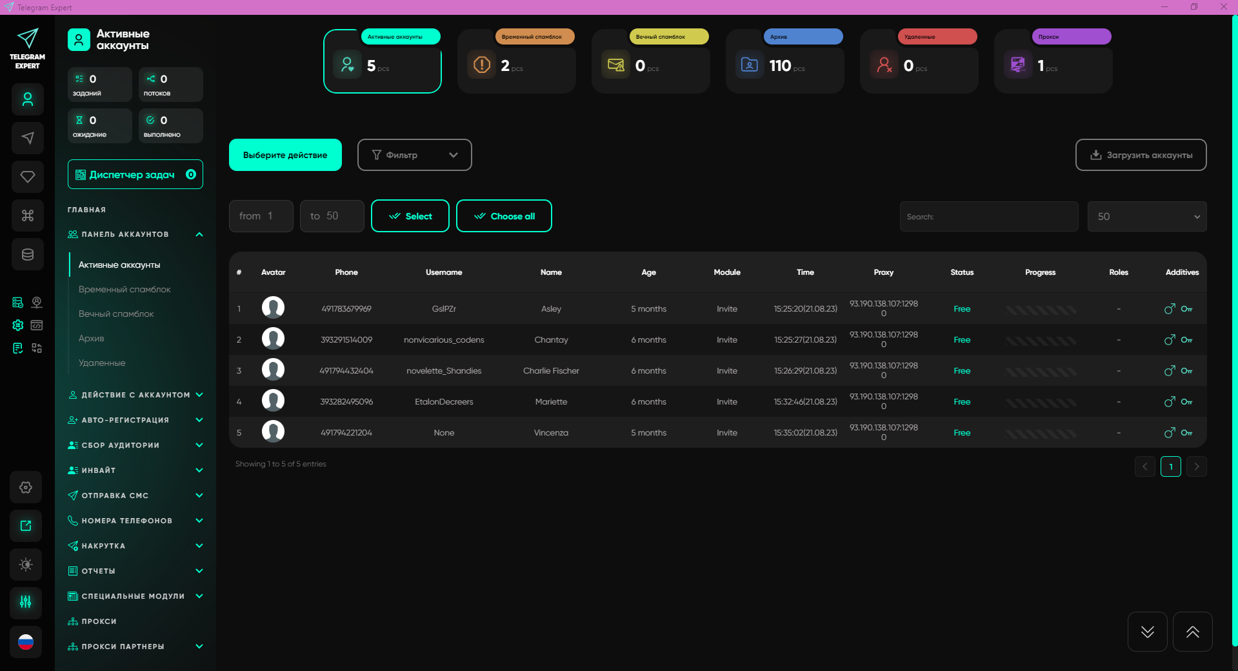Click the Telegram Expert logo

27,48
